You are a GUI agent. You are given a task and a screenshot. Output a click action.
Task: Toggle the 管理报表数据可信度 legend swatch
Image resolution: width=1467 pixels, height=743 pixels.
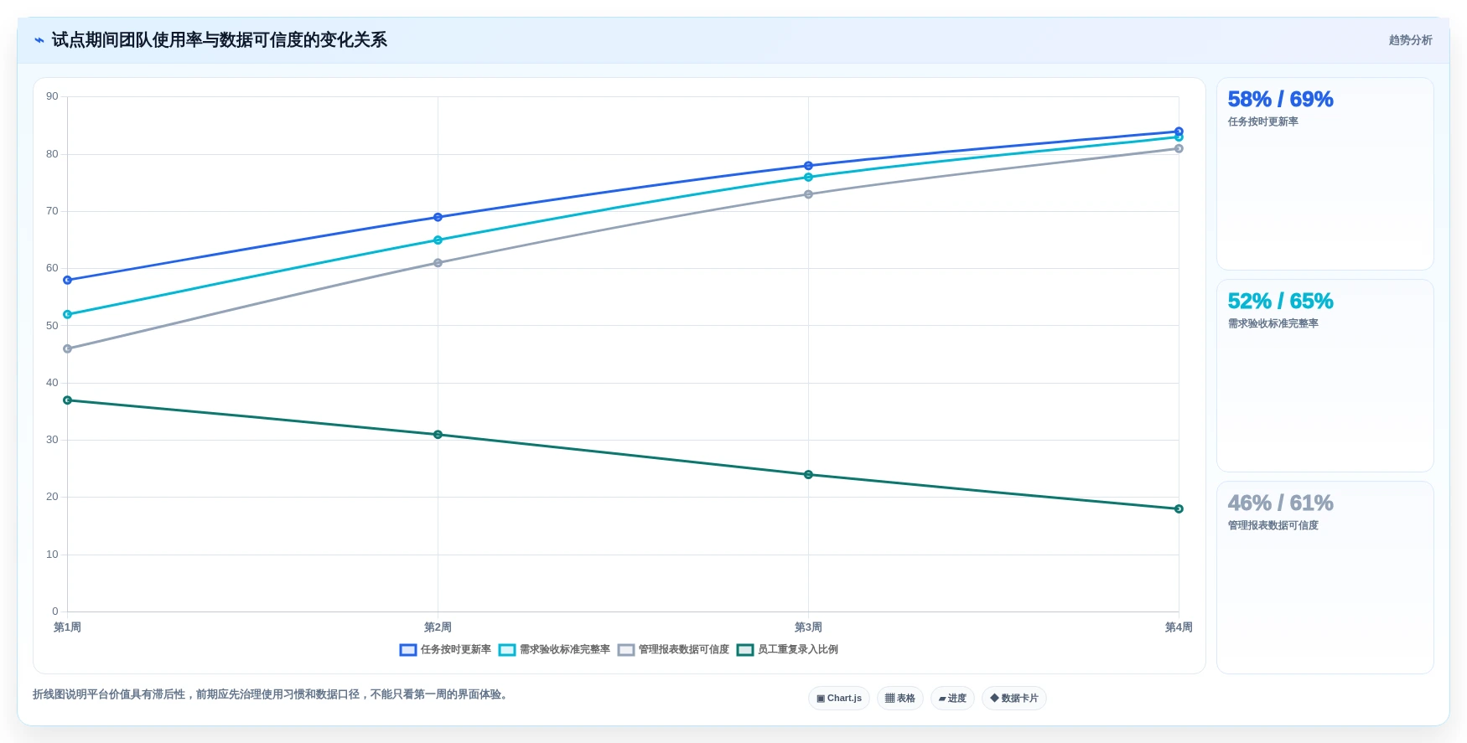click(626, 650)
